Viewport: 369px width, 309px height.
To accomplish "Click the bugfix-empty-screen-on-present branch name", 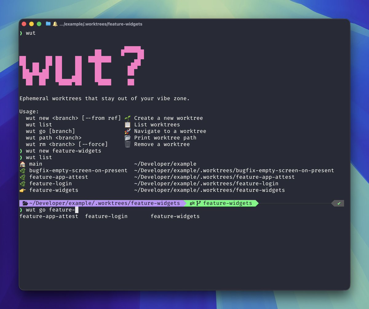I will [x=78, y=170].
